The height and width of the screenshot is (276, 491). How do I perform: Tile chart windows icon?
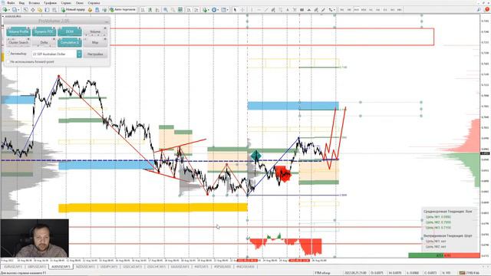point(180,10)
